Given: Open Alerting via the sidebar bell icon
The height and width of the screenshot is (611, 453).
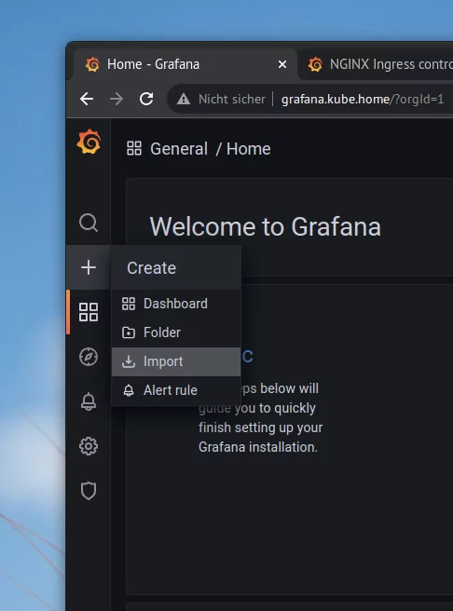Looking at the screenshot, I should tap(89, 401).
